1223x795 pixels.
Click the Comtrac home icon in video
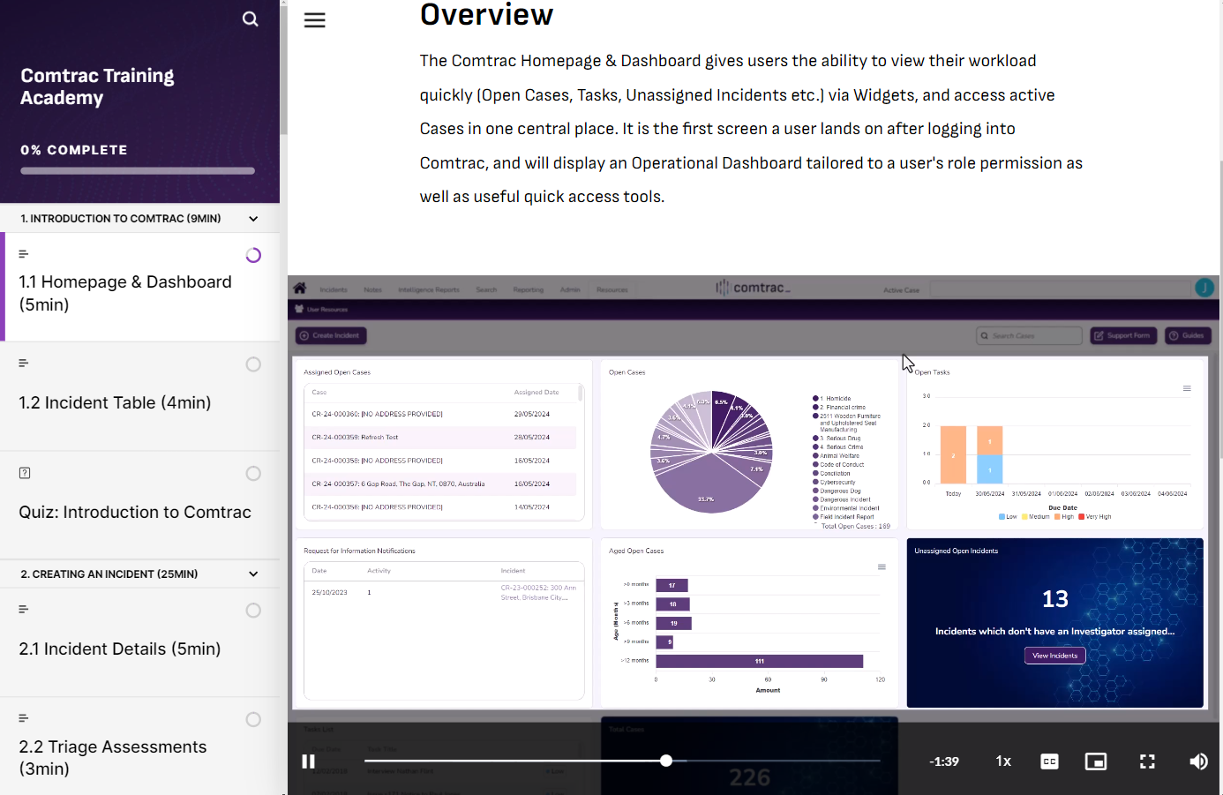coord(300,289)
